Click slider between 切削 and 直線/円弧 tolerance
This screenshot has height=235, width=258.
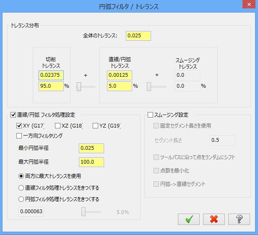click(x=86, y=86)
